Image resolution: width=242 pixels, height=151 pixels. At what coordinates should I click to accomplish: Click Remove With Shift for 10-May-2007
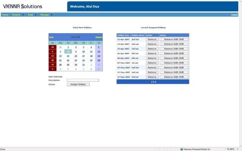click(174, 68)
